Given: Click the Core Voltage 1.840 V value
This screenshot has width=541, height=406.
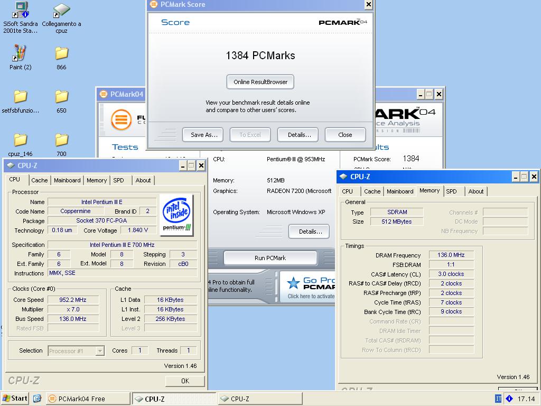Looking at the screenshot, I should click(x=138, y=230).
